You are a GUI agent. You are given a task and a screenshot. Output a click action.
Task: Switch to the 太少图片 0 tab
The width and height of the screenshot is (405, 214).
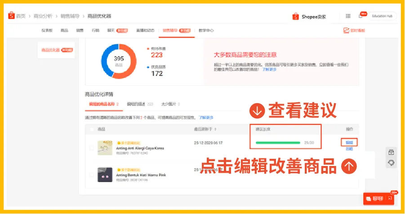[170, 104]
